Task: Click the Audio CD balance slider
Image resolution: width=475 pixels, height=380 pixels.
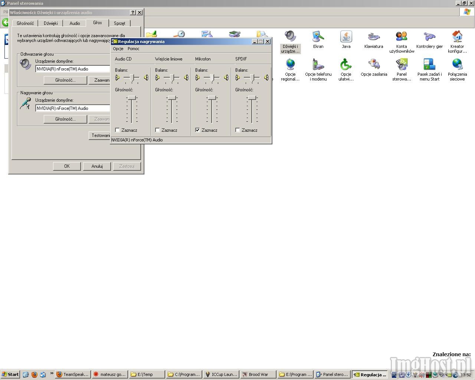Action: [131, 78]
